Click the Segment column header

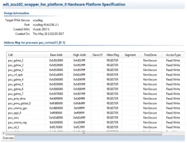coord(130,55)
